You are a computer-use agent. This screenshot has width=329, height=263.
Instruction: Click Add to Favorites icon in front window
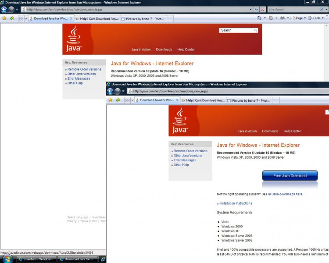tap(118, 100)
